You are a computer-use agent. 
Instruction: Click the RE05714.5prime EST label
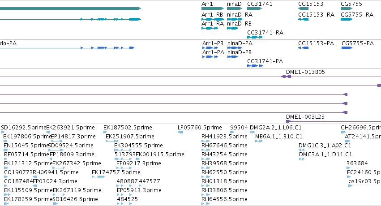tap(26, 154)
